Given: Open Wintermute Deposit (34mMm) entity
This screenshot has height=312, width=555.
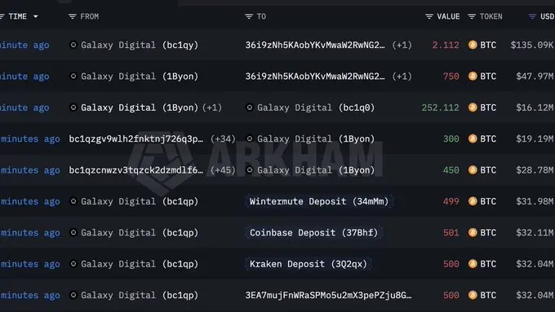Looking at the screenshot, I should click(319, 201).
